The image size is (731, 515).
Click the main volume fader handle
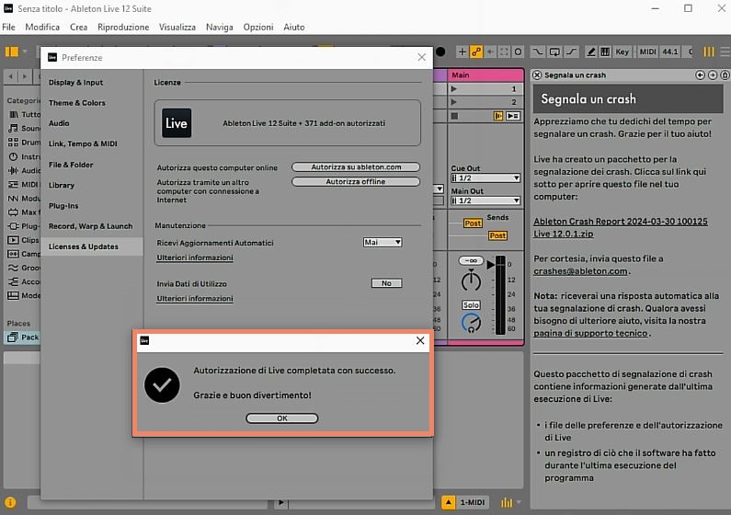coord(489,267)
